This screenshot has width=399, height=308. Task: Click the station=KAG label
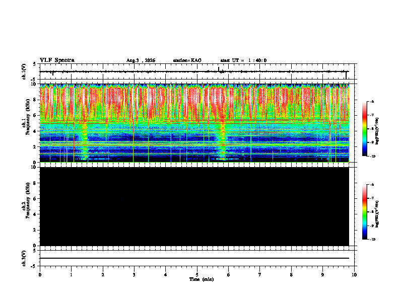(187, 60)
